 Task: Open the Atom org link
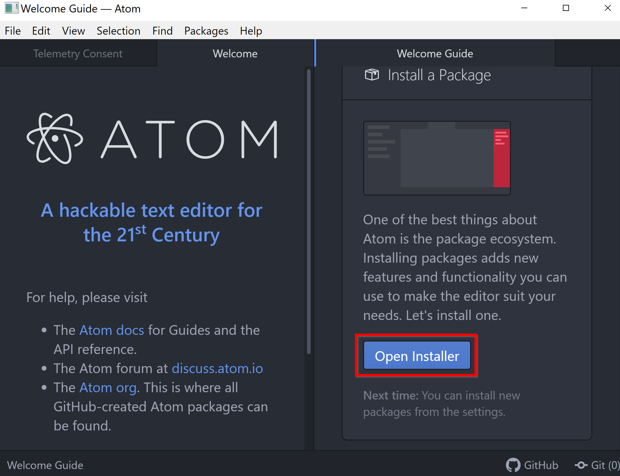(x=108, y=388)
